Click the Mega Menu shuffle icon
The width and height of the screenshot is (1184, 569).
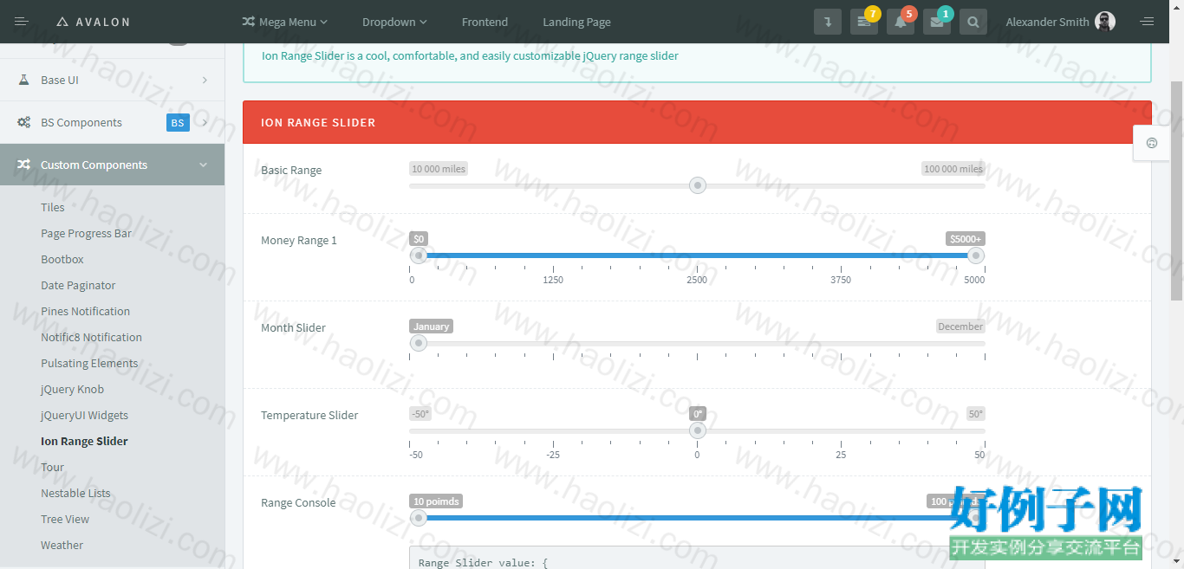[x=249, y=22]
